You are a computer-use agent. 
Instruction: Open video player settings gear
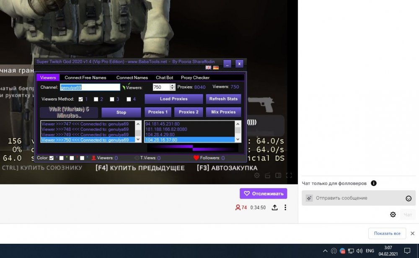pos(256,175)
